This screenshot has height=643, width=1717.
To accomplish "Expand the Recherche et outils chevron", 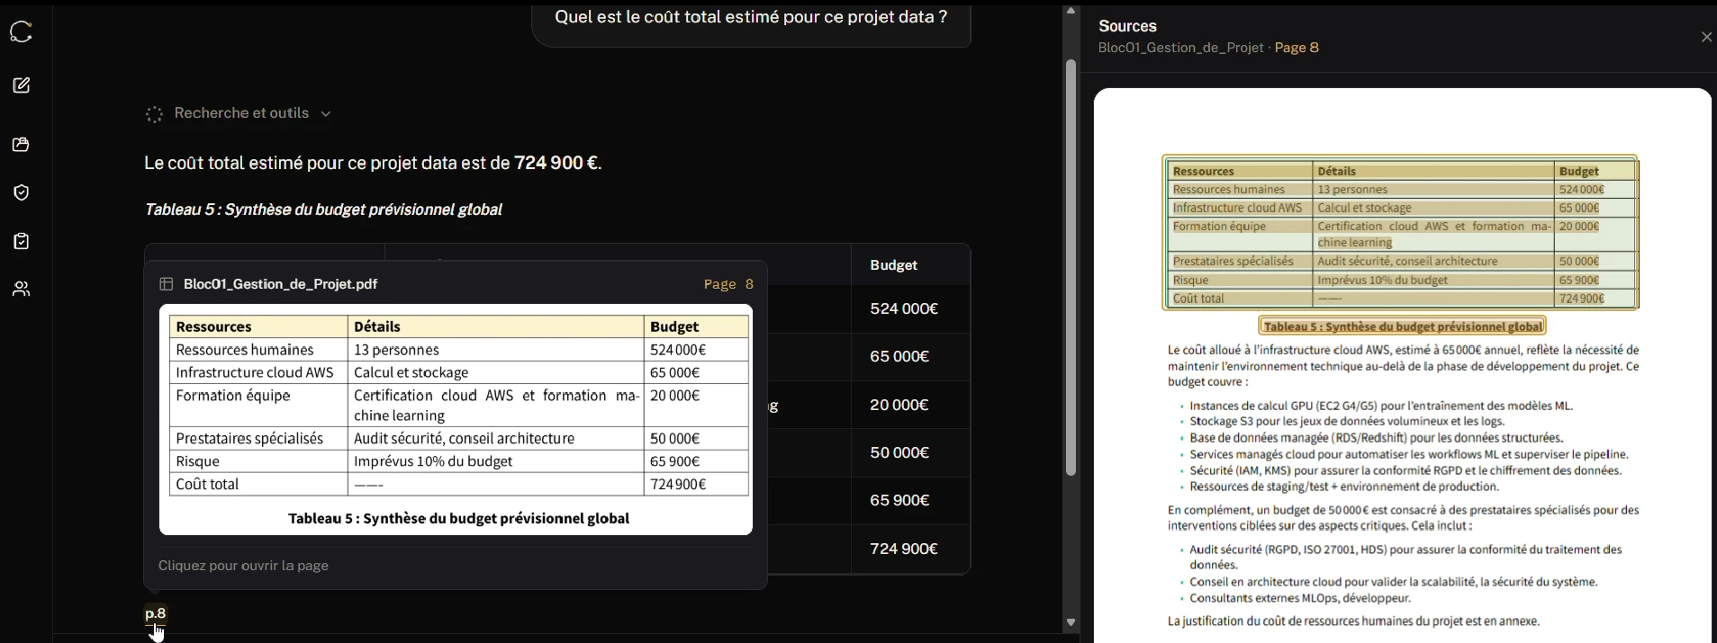I will (326, 114).
